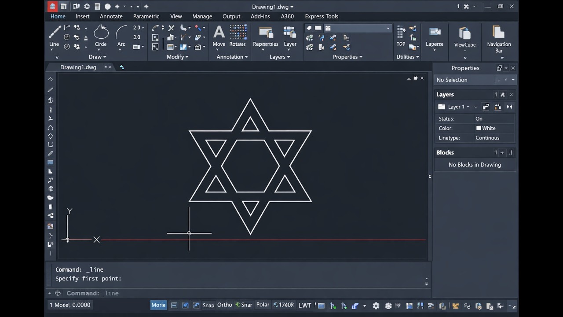Click the new tab icon beside Drawing1.dwg
This screenshot has height=317, width=563.
[x=122, y=67]
